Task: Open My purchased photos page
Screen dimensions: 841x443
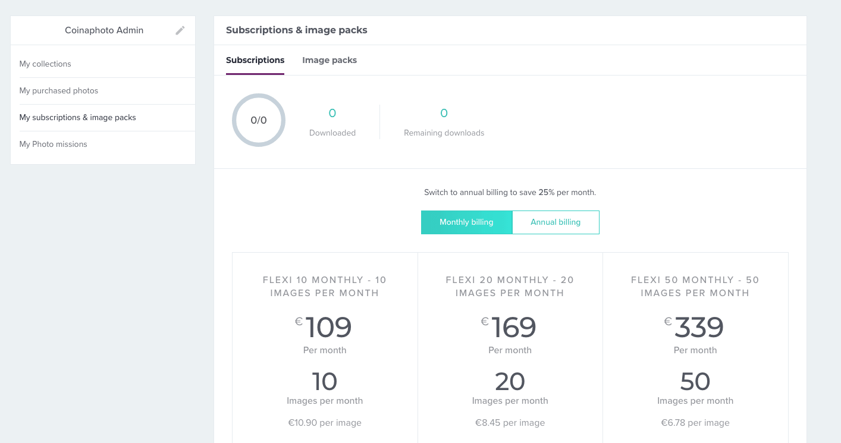Action: 58,90
